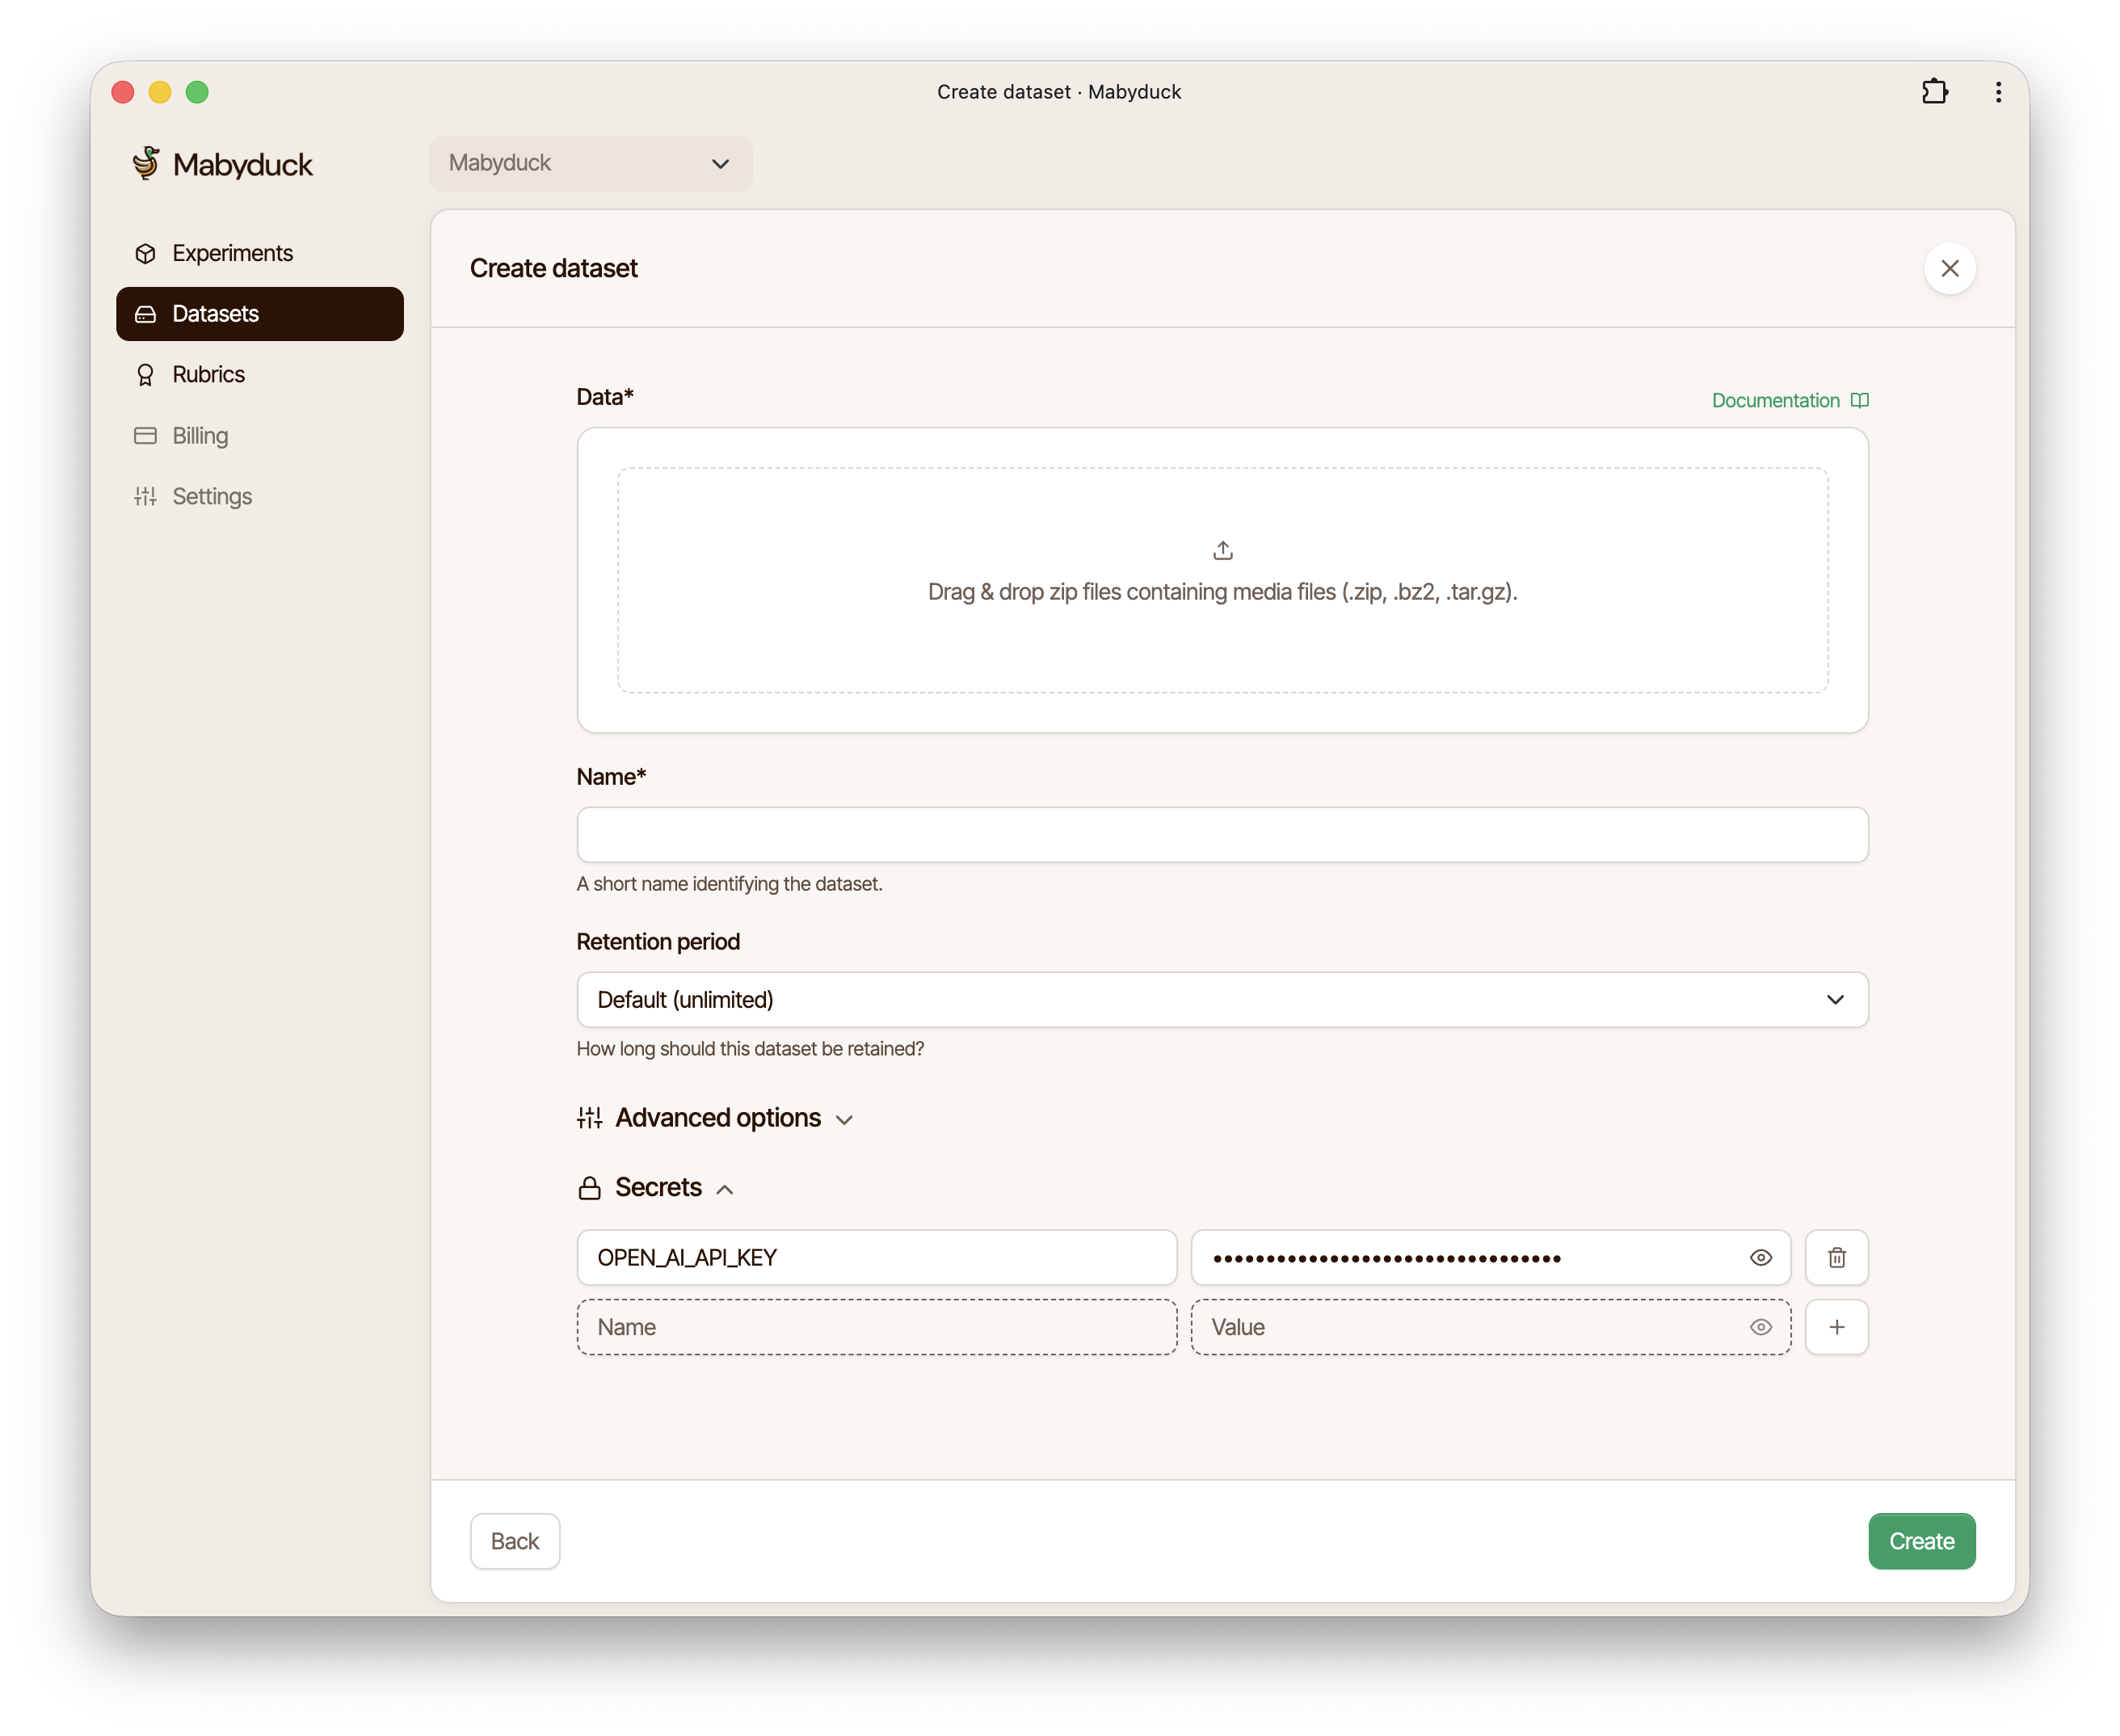Add new secret with plus icon
Screen dimensions: 2120x1736
1836,1327
